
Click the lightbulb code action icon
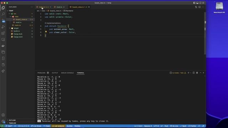click(46, 32)
